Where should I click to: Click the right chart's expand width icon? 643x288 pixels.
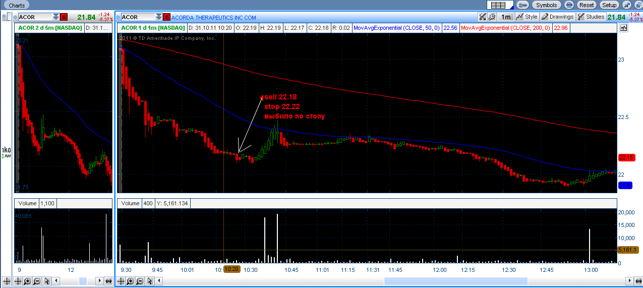pyautogui.click(x=637, y=281)
